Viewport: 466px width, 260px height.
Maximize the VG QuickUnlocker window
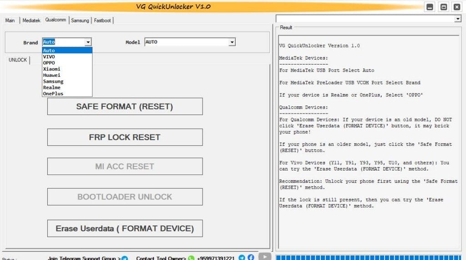444,7
